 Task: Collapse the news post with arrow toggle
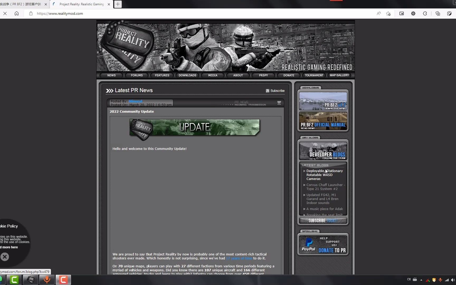[x=279, y=103]
